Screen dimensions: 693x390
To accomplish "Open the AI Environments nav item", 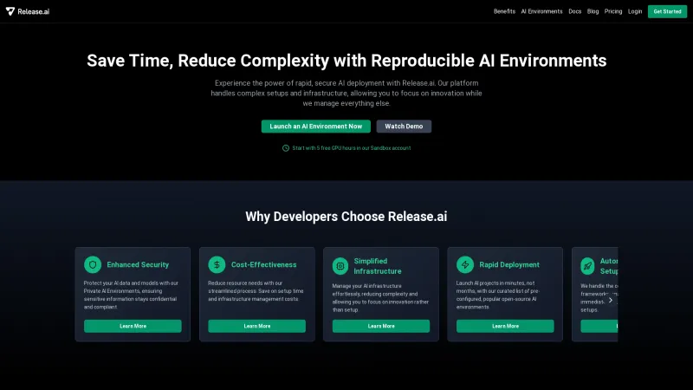I will (x=541, y=11).
